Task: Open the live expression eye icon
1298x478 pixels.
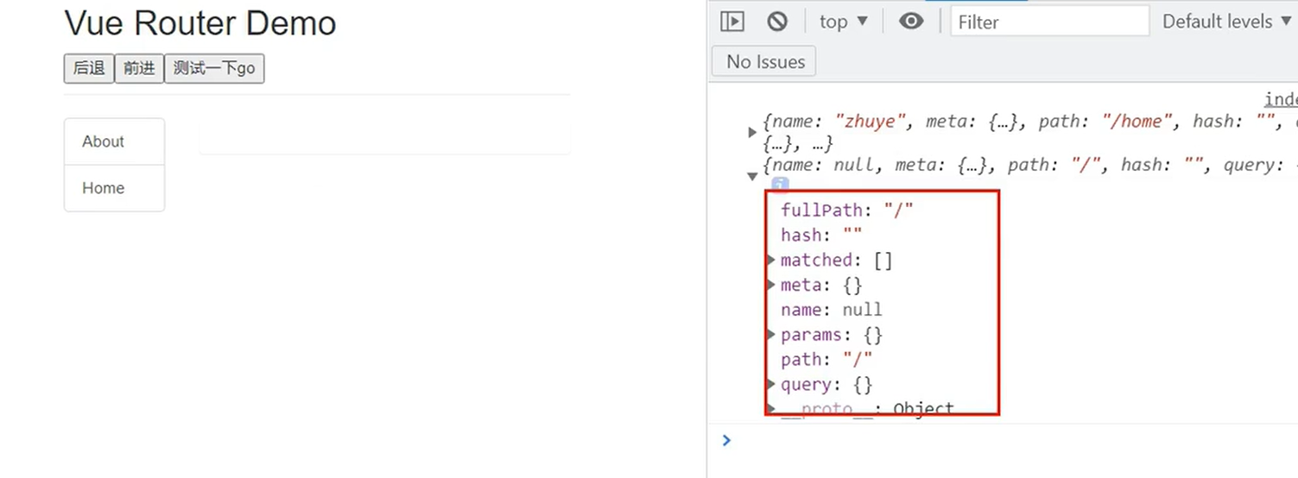Action: point(911,22)
